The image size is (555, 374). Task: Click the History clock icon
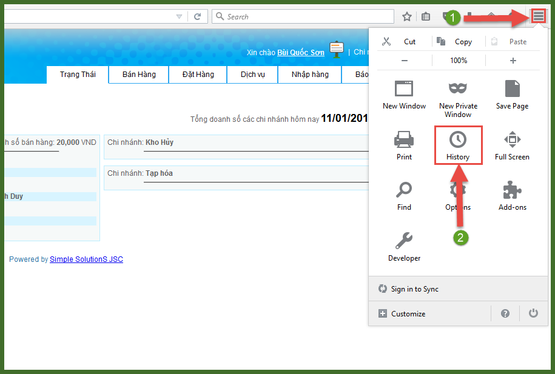click(x=458, y=139)
